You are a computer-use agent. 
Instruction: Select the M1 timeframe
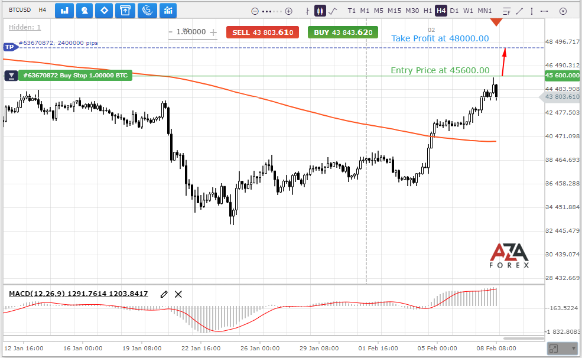[365, 11]
